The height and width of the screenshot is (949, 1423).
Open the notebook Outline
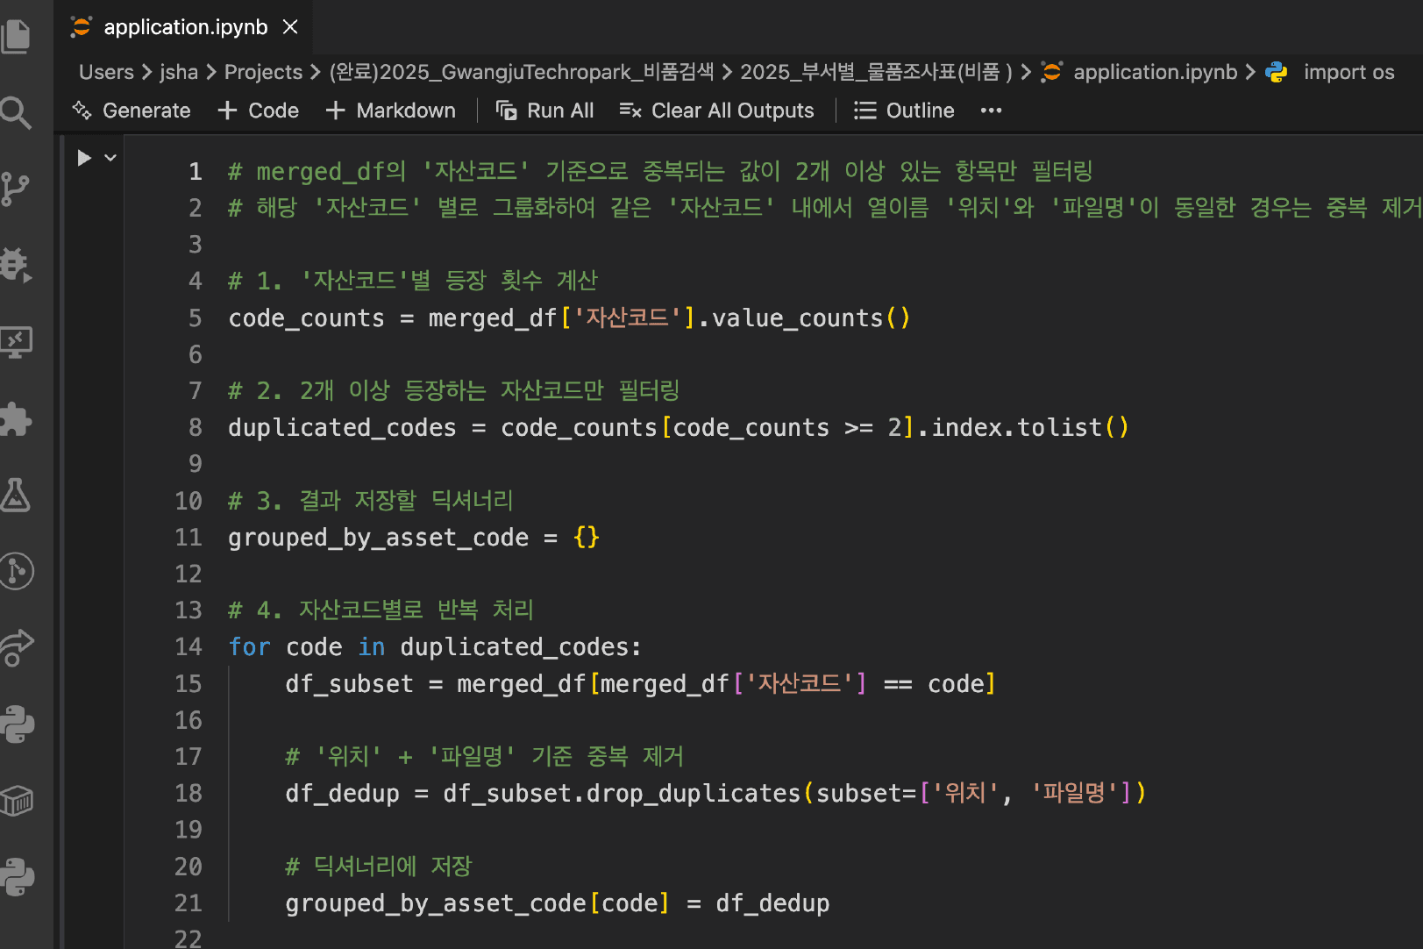[904, 111]
